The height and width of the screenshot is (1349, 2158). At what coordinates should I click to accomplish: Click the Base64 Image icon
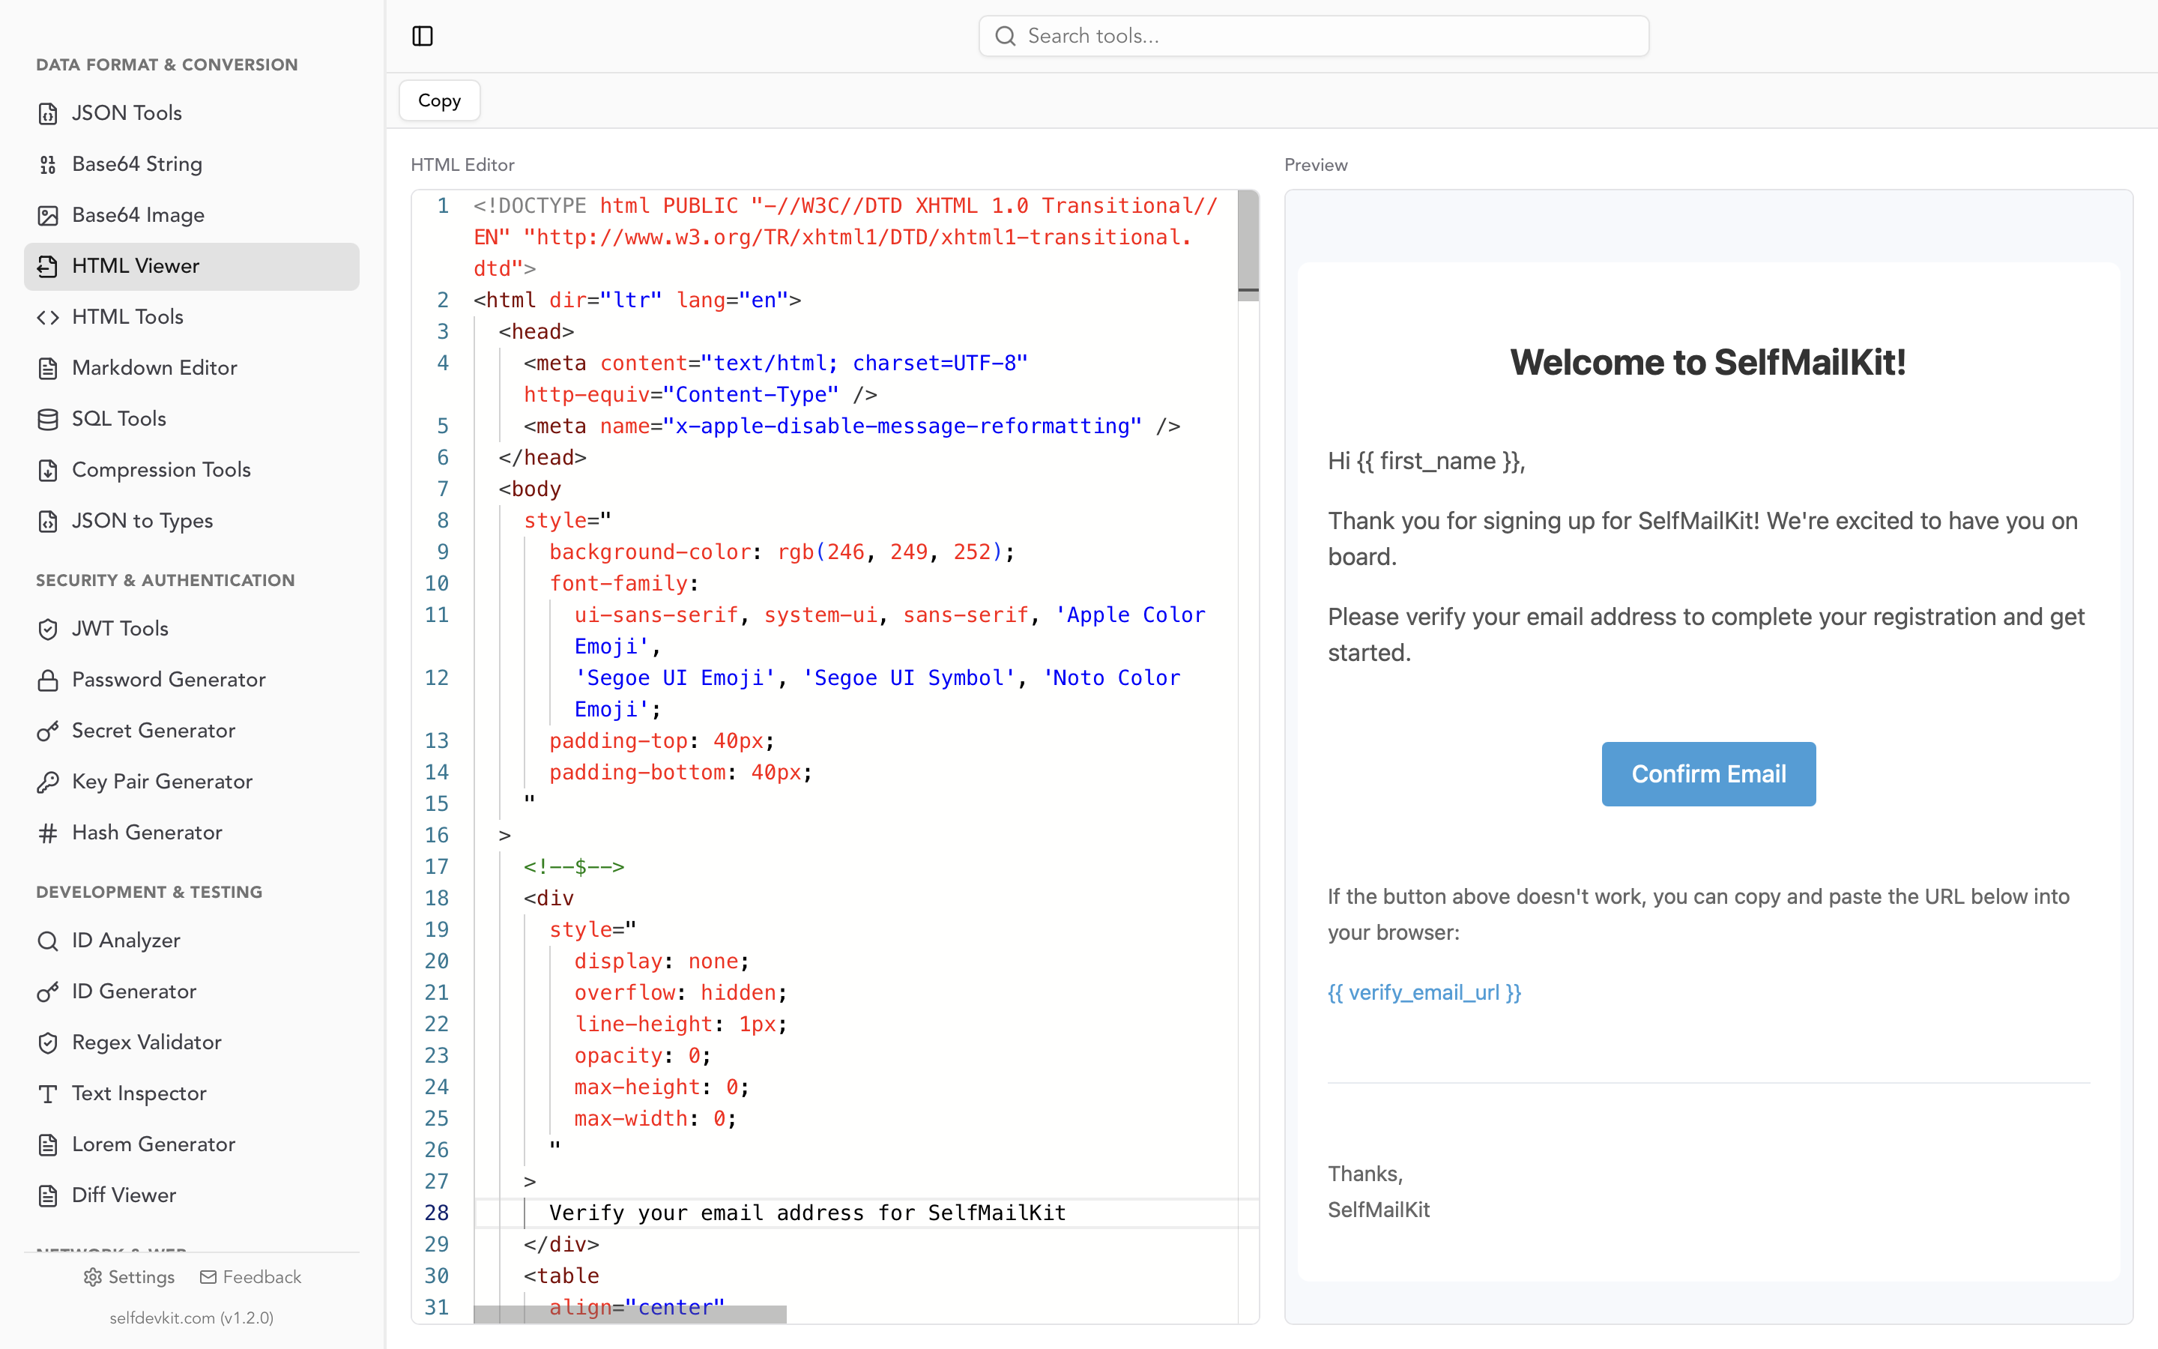(x=48, y=215)
